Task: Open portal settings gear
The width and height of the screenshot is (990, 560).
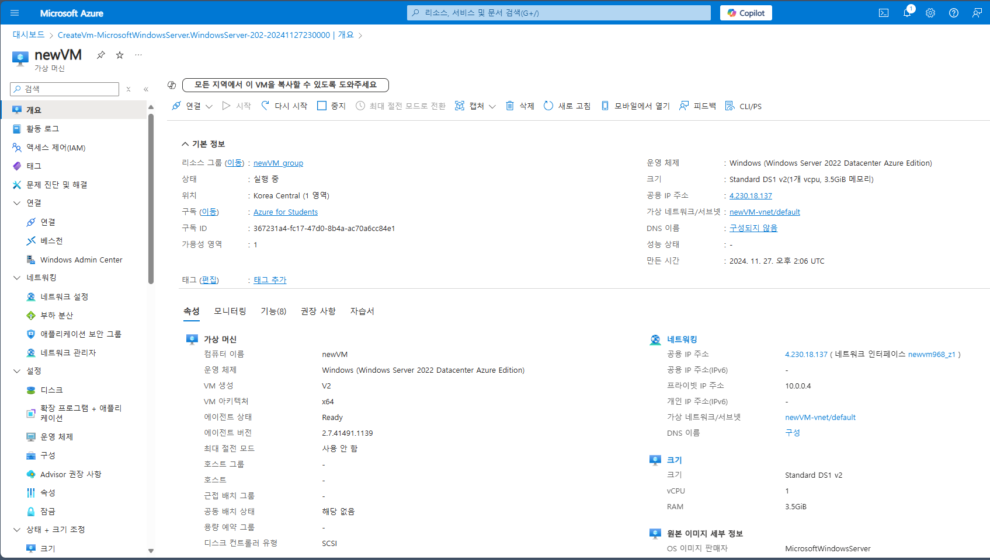Action: (930, 13)
